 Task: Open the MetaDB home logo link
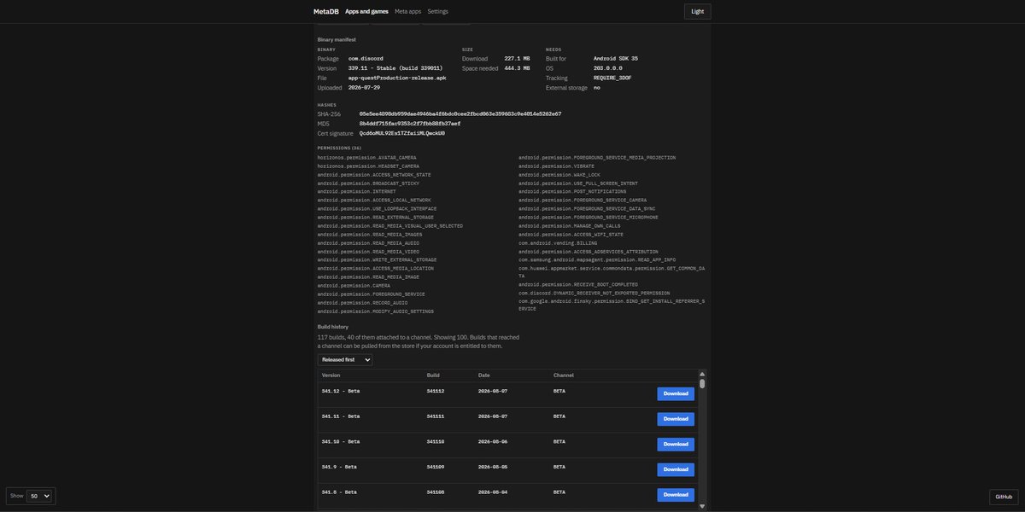pos(326,11)
